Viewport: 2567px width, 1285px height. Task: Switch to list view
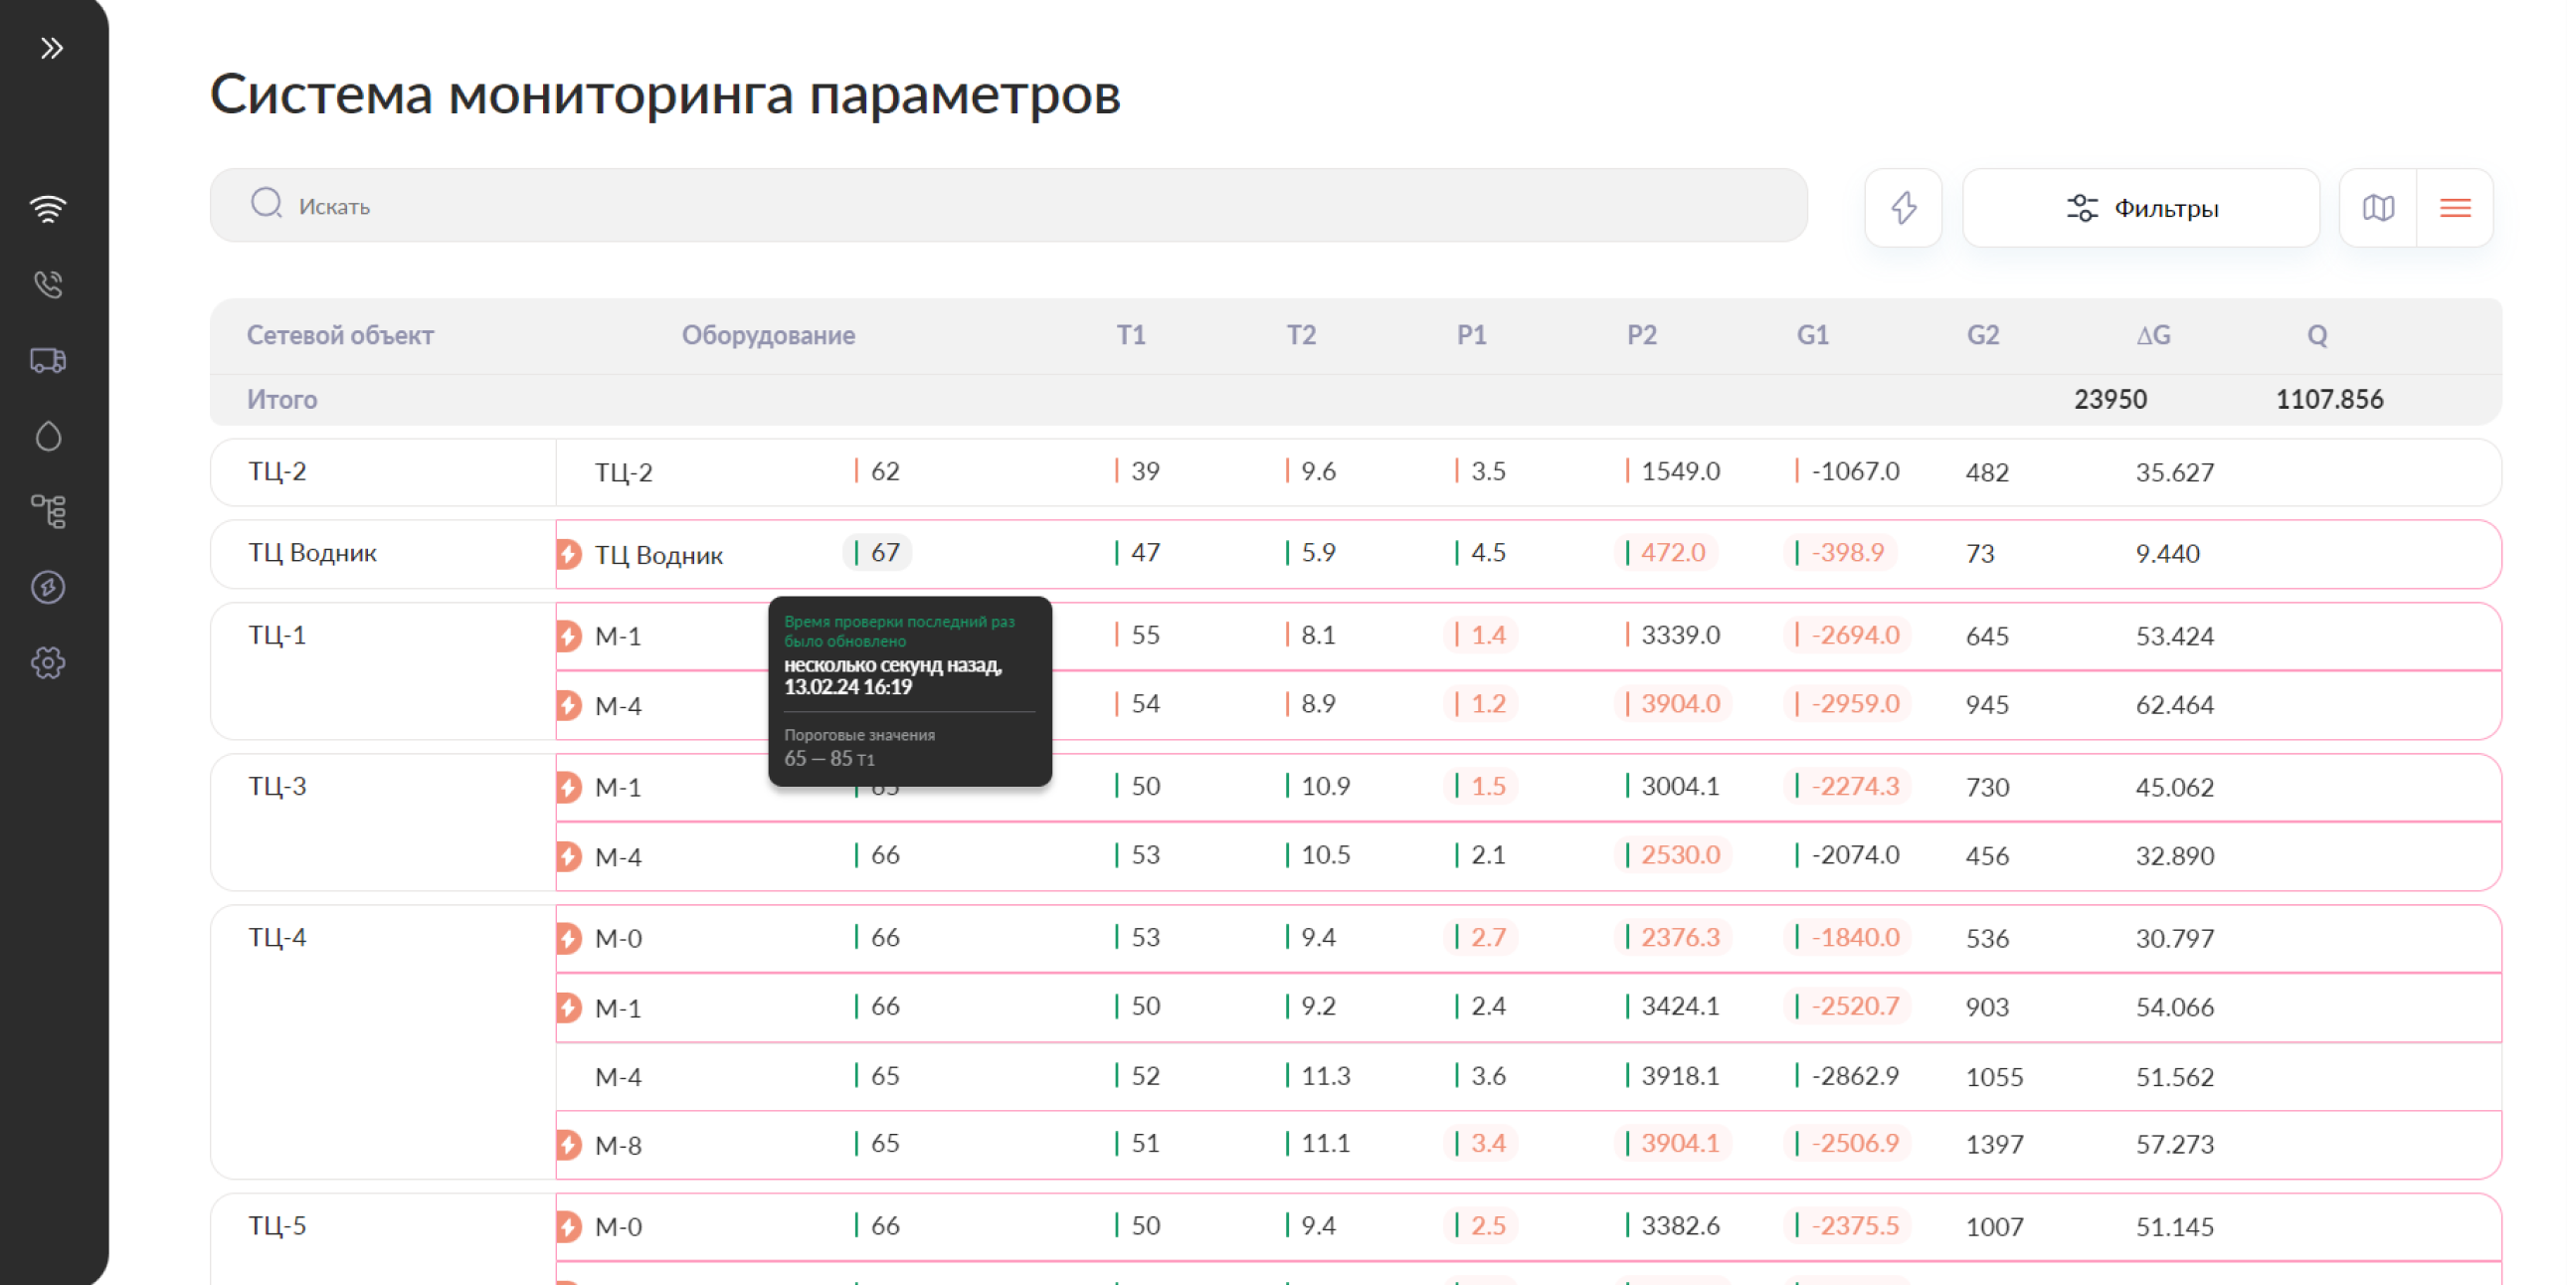click(2455, 207)
